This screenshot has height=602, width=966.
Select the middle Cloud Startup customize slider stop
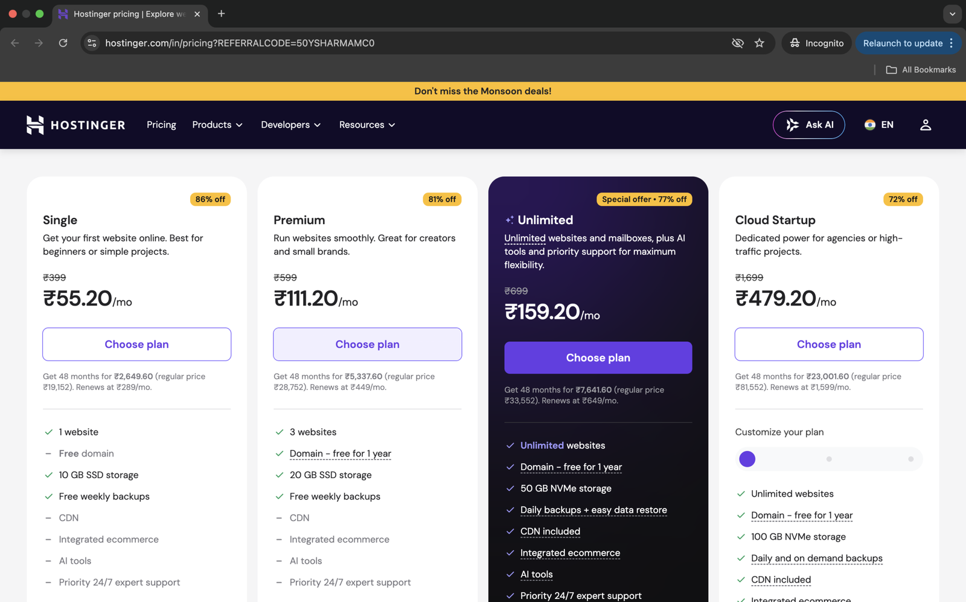[x=829, y=459]
